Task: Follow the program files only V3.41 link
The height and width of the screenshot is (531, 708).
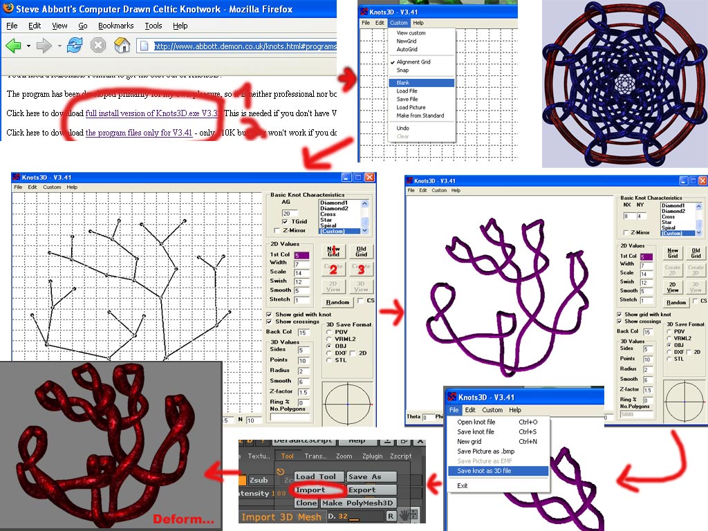Action: pos(138,133)
